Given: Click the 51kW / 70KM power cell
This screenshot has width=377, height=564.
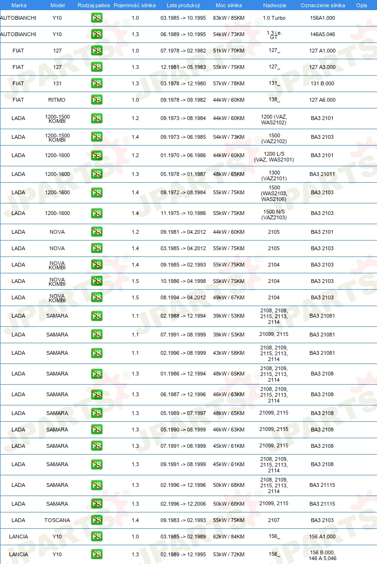Looking at the screenshot, I should pos(229,51).
